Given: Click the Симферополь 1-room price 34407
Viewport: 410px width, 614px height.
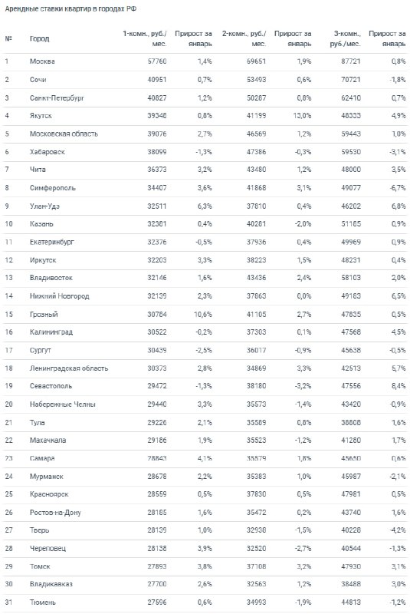Looking at the screenshot, I should click(x=157, y=188).
